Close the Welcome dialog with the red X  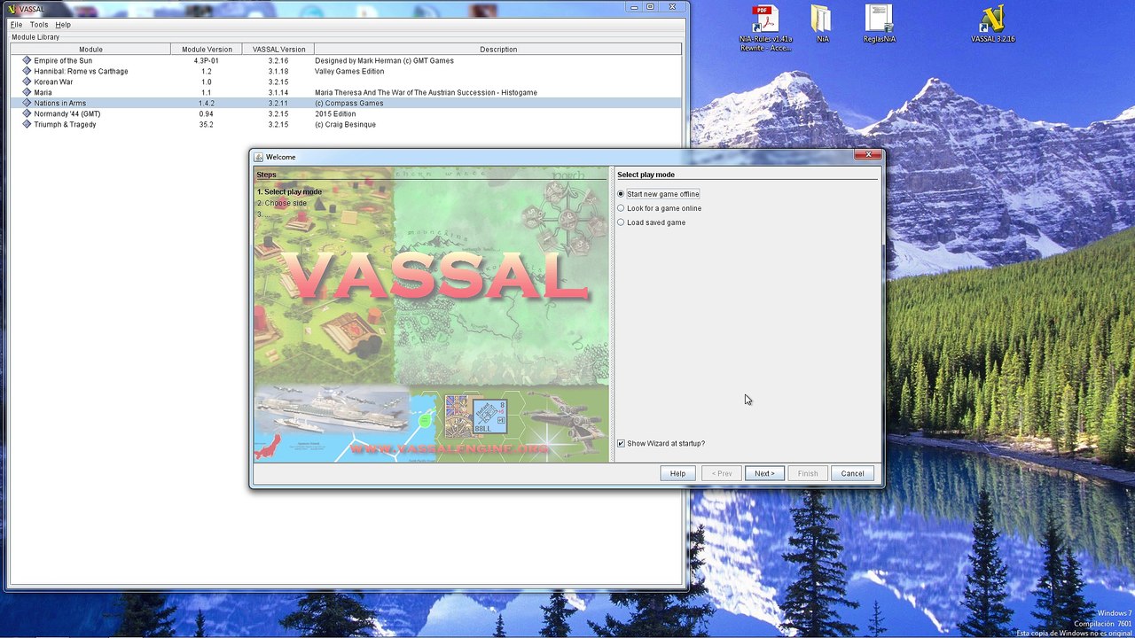coord(868,155)
